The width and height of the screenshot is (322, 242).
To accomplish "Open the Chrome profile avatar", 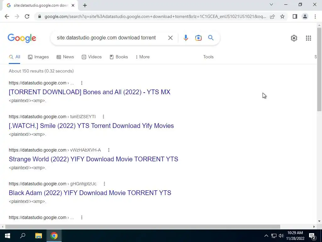I will coord(305,16).
